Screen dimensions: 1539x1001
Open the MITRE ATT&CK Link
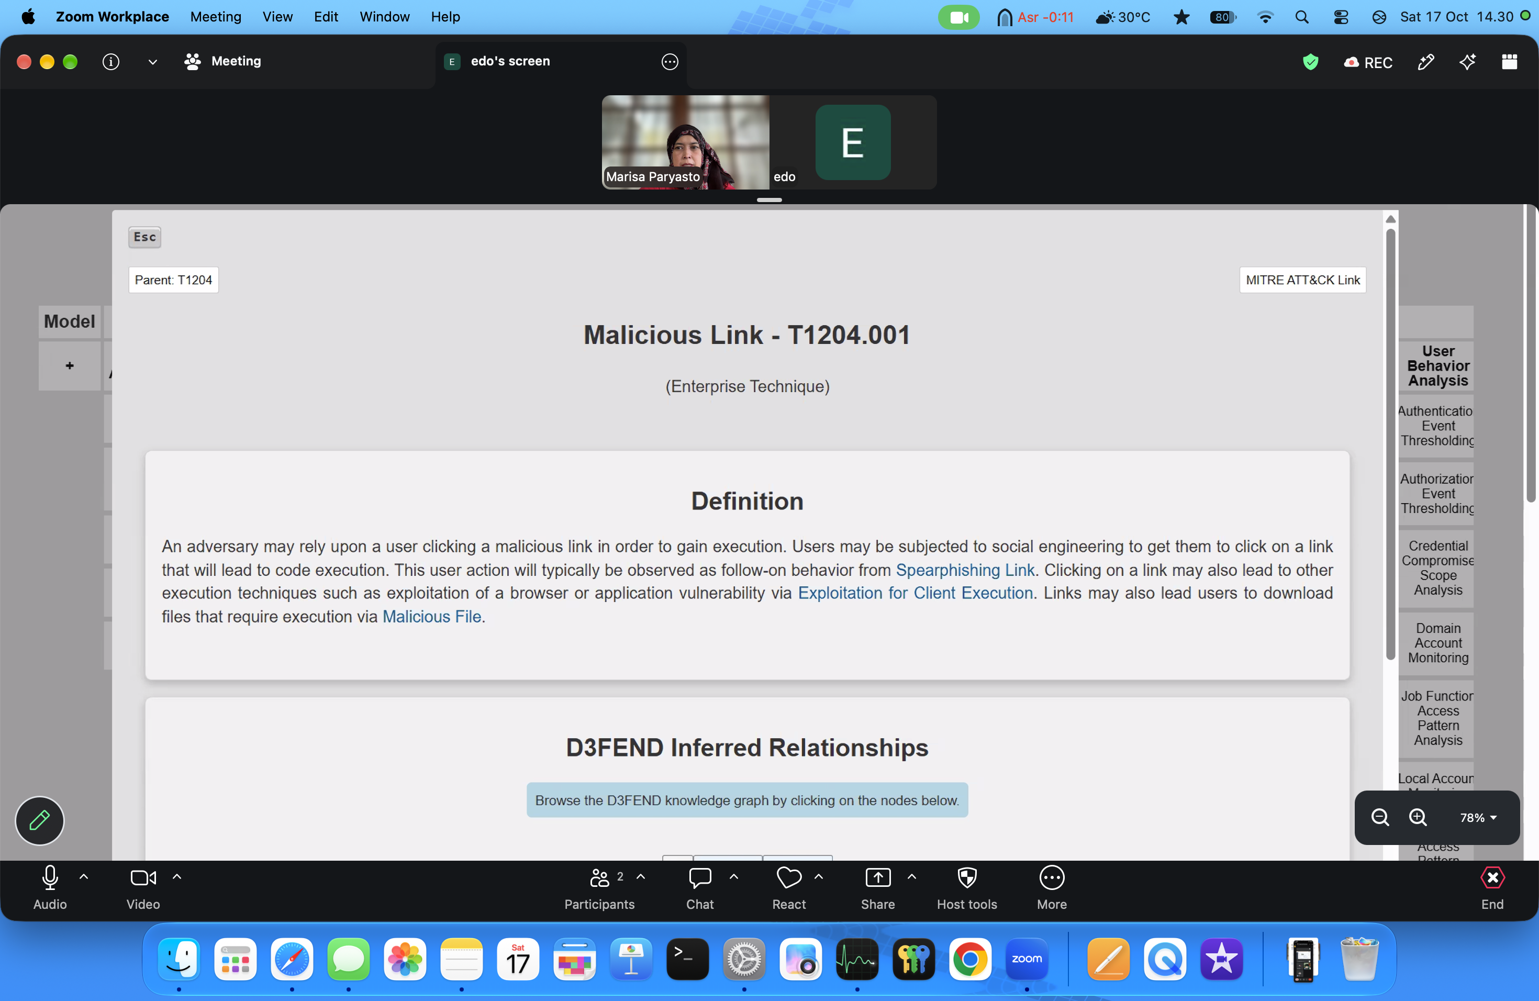[x=1302, y=280]
